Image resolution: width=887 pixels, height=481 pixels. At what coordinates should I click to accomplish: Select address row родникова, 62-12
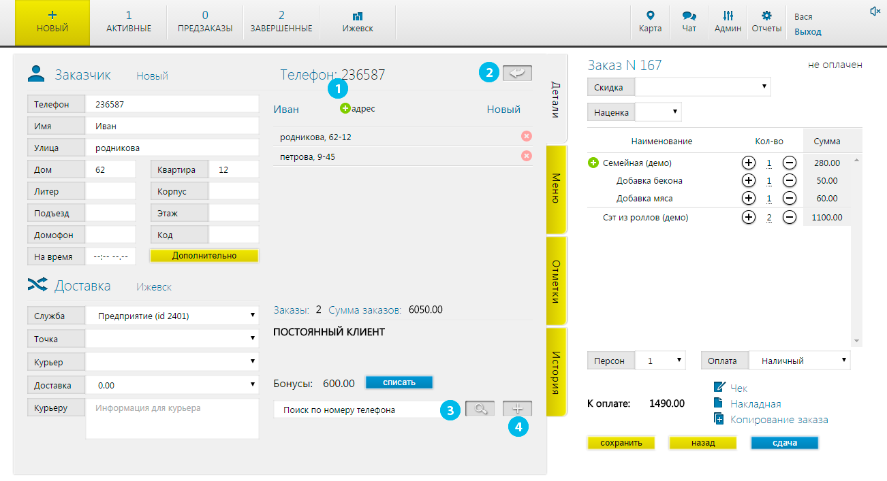(x=402, y=137)
